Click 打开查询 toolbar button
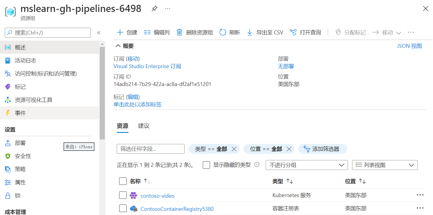The height and width of the screenshot is (215, 433). 305,33
